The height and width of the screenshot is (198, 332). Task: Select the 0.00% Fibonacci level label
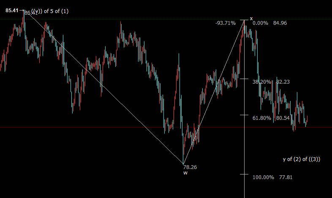coord(260,23)
